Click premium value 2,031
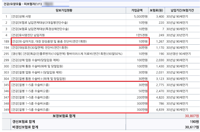This screenshot has height=132, width=200. tap(160, 72)
